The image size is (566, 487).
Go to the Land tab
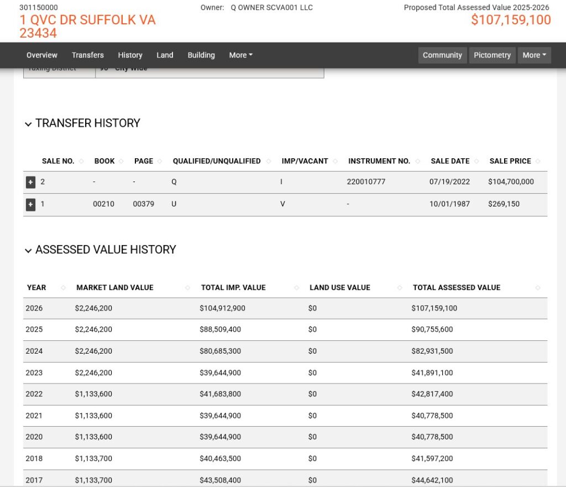pyautogui.click(x=165, y=55)
